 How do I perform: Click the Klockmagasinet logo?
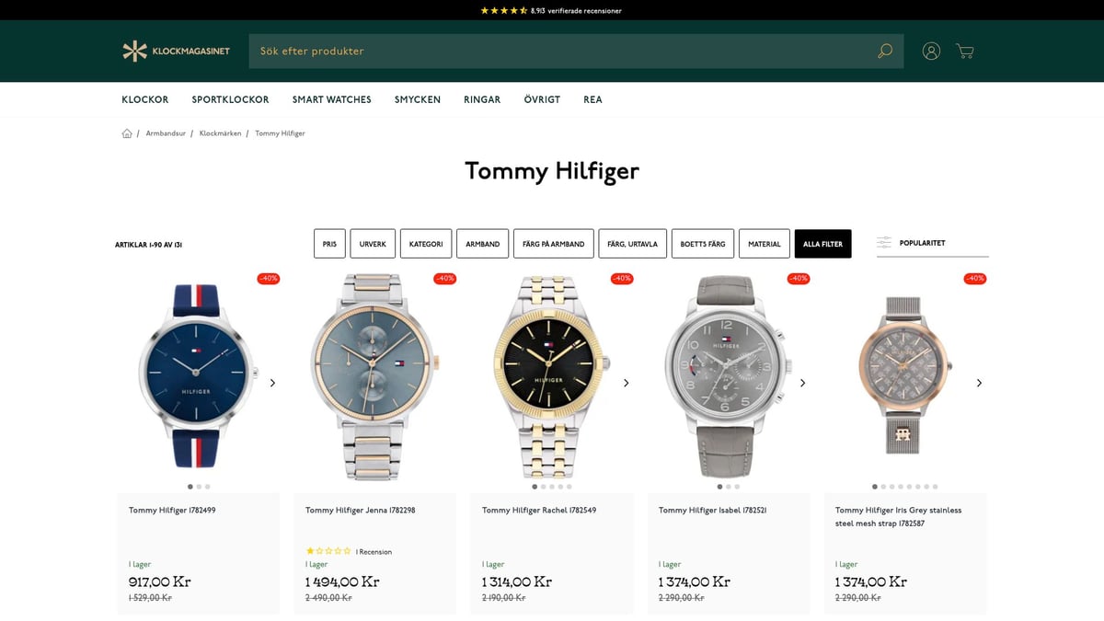(x=176, y=51)
